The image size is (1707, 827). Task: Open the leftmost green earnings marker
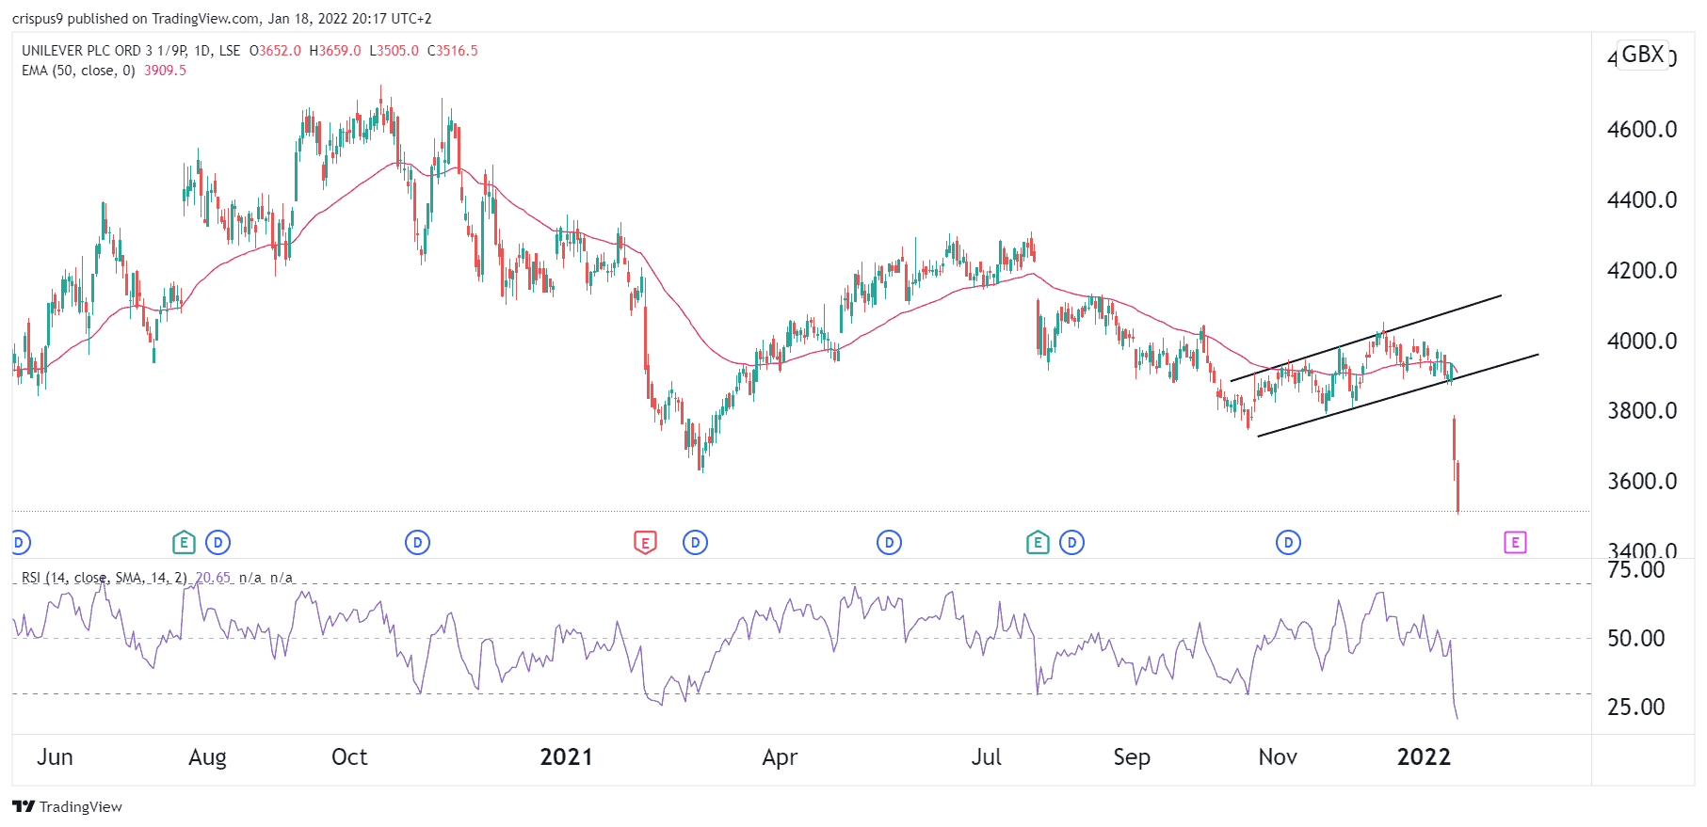[x=184, y=542]
